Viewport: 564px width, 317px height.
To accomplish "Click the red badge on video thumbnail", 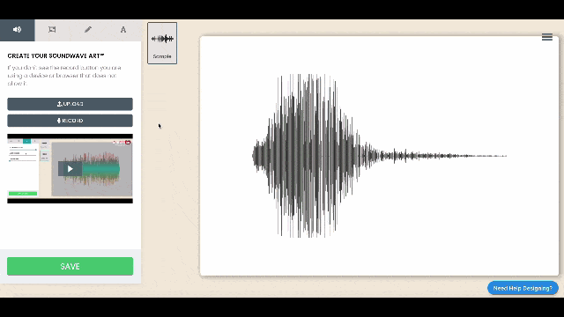I will tap(128, 143).
